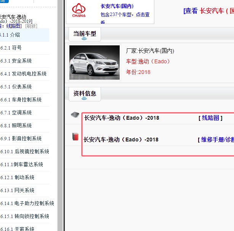Click the white Eado car thumbnail
This screenshot has width=234, height=231.
tap(94, 63)
